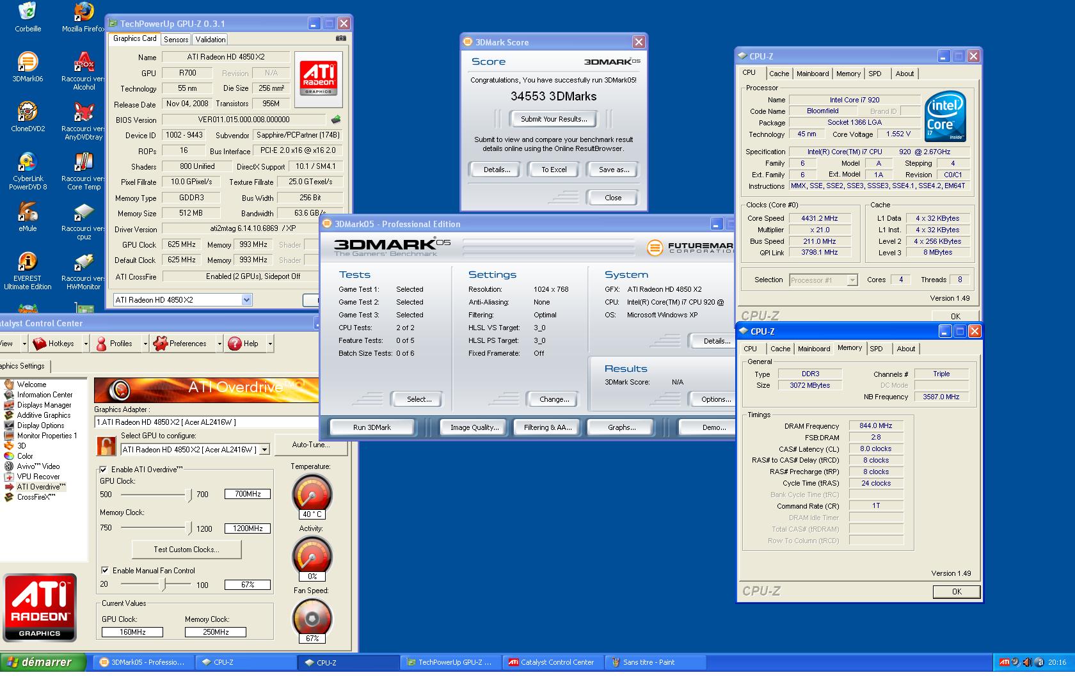The height and width of the screenshot is (691, 1075).
Task: Click the To Excel button
Action: point(554,170)
